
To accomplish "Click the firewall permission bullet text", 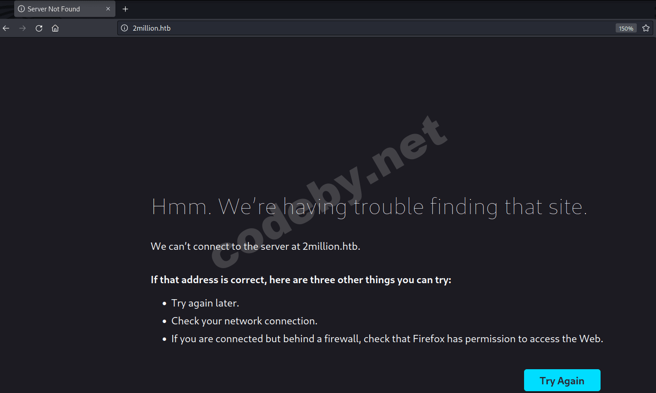I will (x=387, y=339).
